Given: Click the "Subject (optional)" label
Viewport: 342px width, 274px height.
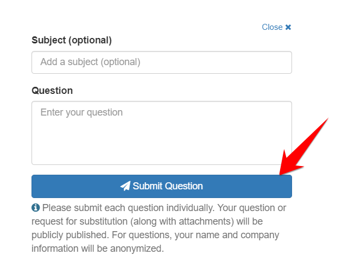Looking at the screenshot, I should (72, 40).
